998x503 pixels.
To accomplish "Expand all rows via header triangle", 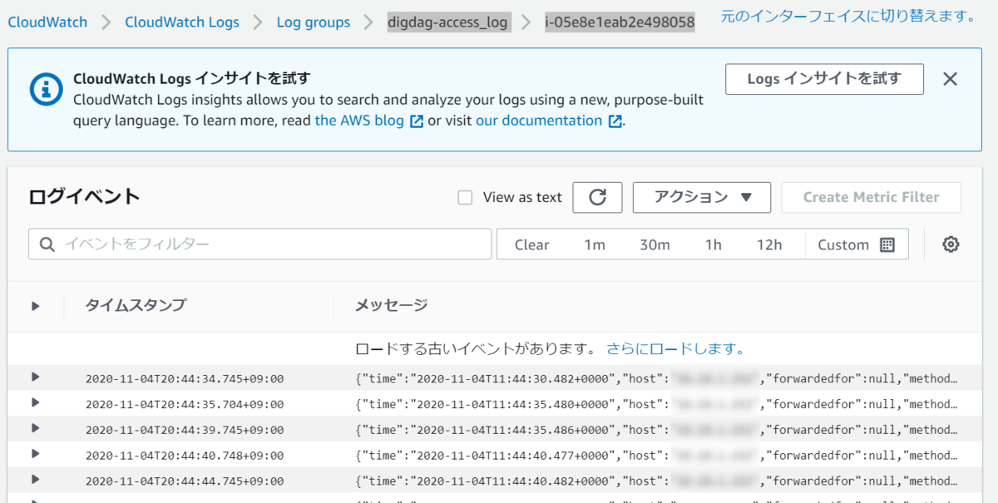I will tap(36, 306).
